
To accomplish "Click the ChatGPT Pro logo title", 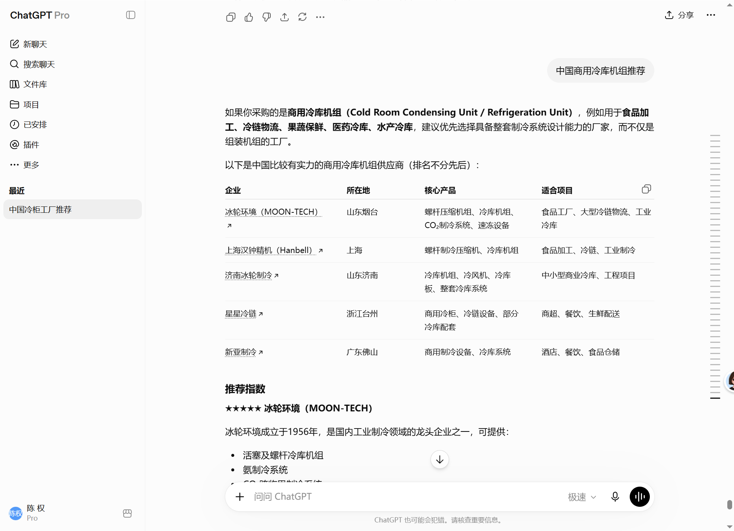I will pyautogui.click(x=40, y=15).
